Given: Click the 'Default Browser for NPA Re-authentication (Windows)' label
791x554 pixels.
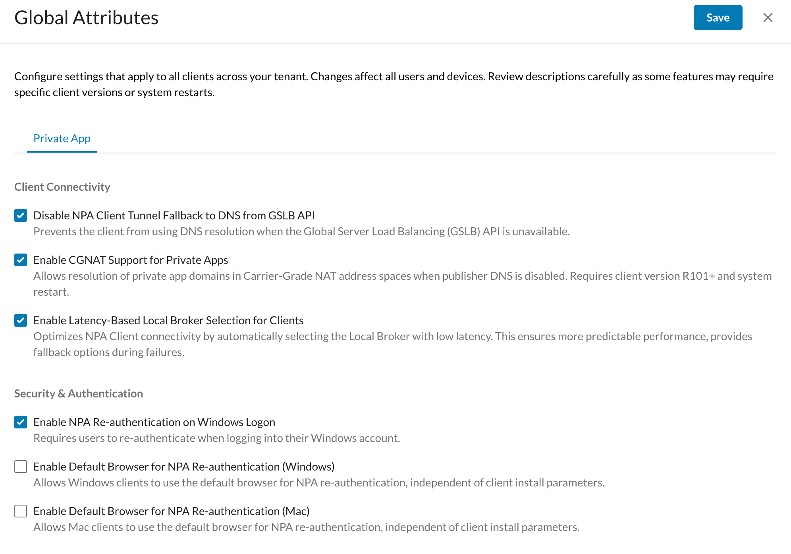Looking at the screenshot, I should (184, 467).
